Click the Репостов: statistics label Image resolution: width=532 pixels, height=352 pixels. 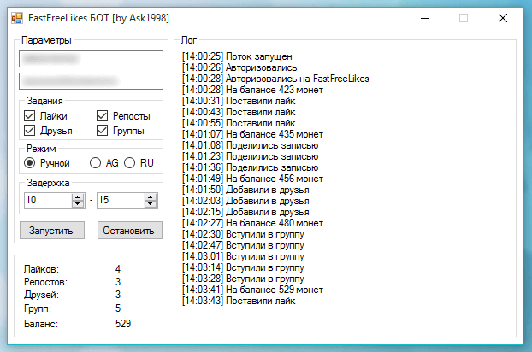coord(45,282)
